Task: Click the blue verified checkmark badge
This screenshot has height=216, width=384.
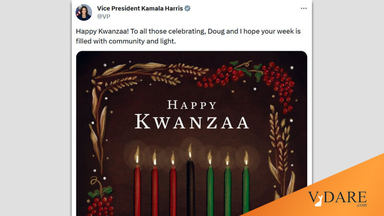Action: click(188, 8)
